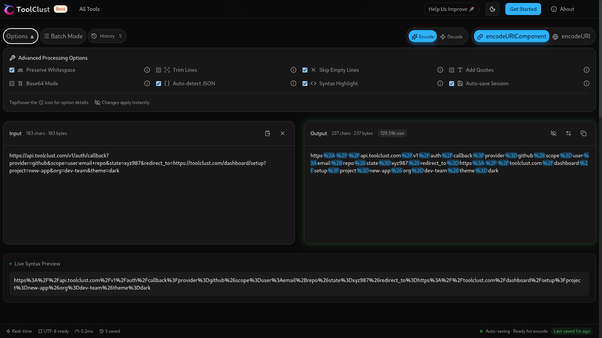Click the Real-time lightning status
Viewport: 602px width, 338px height.
[19, 331]
